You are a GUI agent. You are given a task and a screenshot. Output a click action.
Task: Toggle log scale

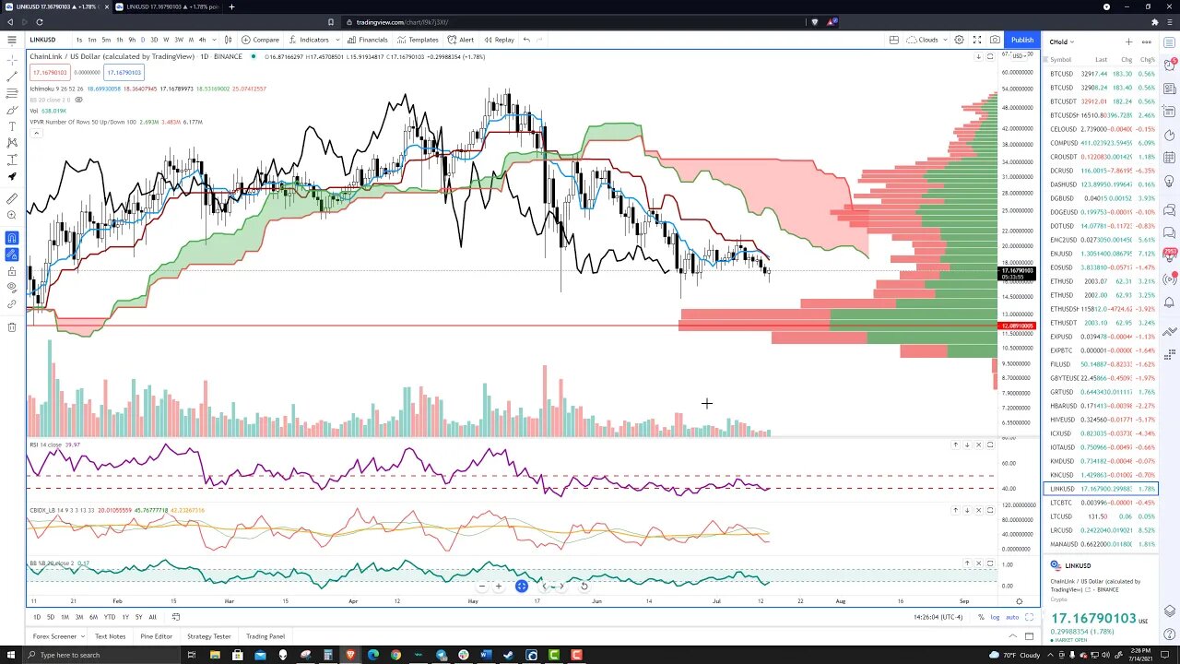point(995,617)
